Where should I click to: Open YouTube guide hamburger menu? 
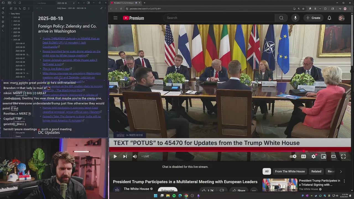tap(116, 18)
